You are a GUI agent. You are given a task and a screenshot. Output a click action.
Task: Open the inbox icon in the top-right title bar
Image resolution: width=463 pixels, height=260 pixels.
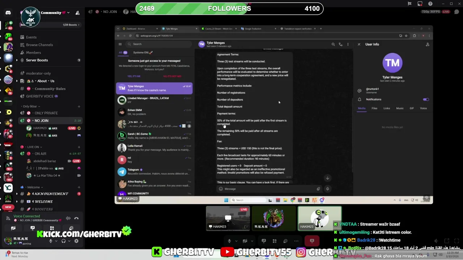[x=420, y=4]
